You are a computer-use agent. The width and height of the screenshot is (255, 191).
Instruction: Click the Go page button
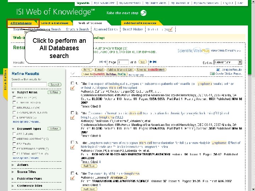(x=142, y=62)
